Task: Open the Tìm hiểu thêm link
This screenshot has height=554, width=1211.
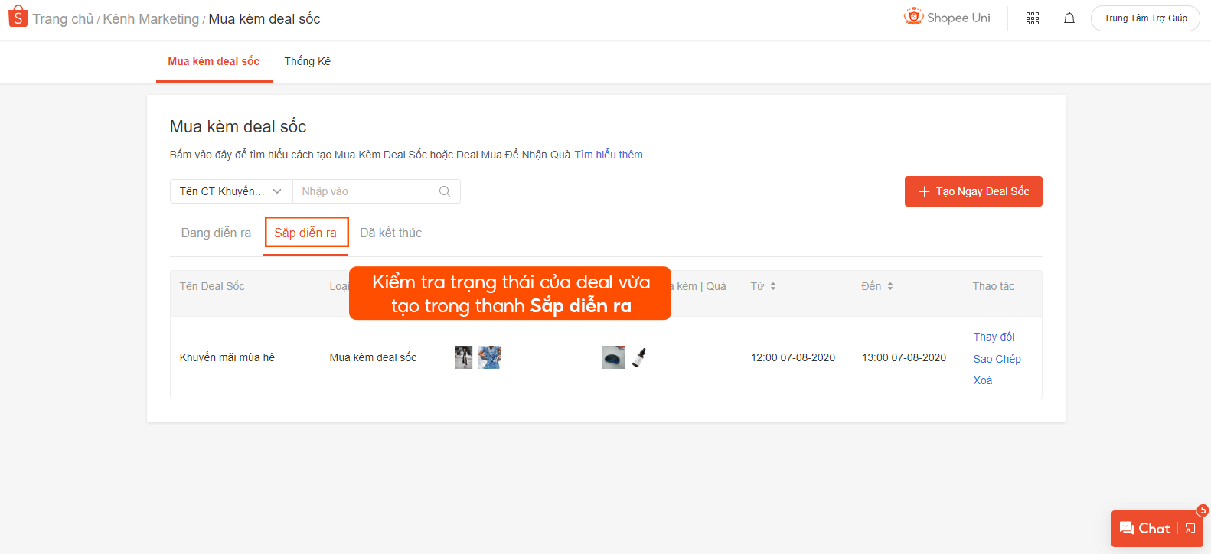Action: point(609,155)
